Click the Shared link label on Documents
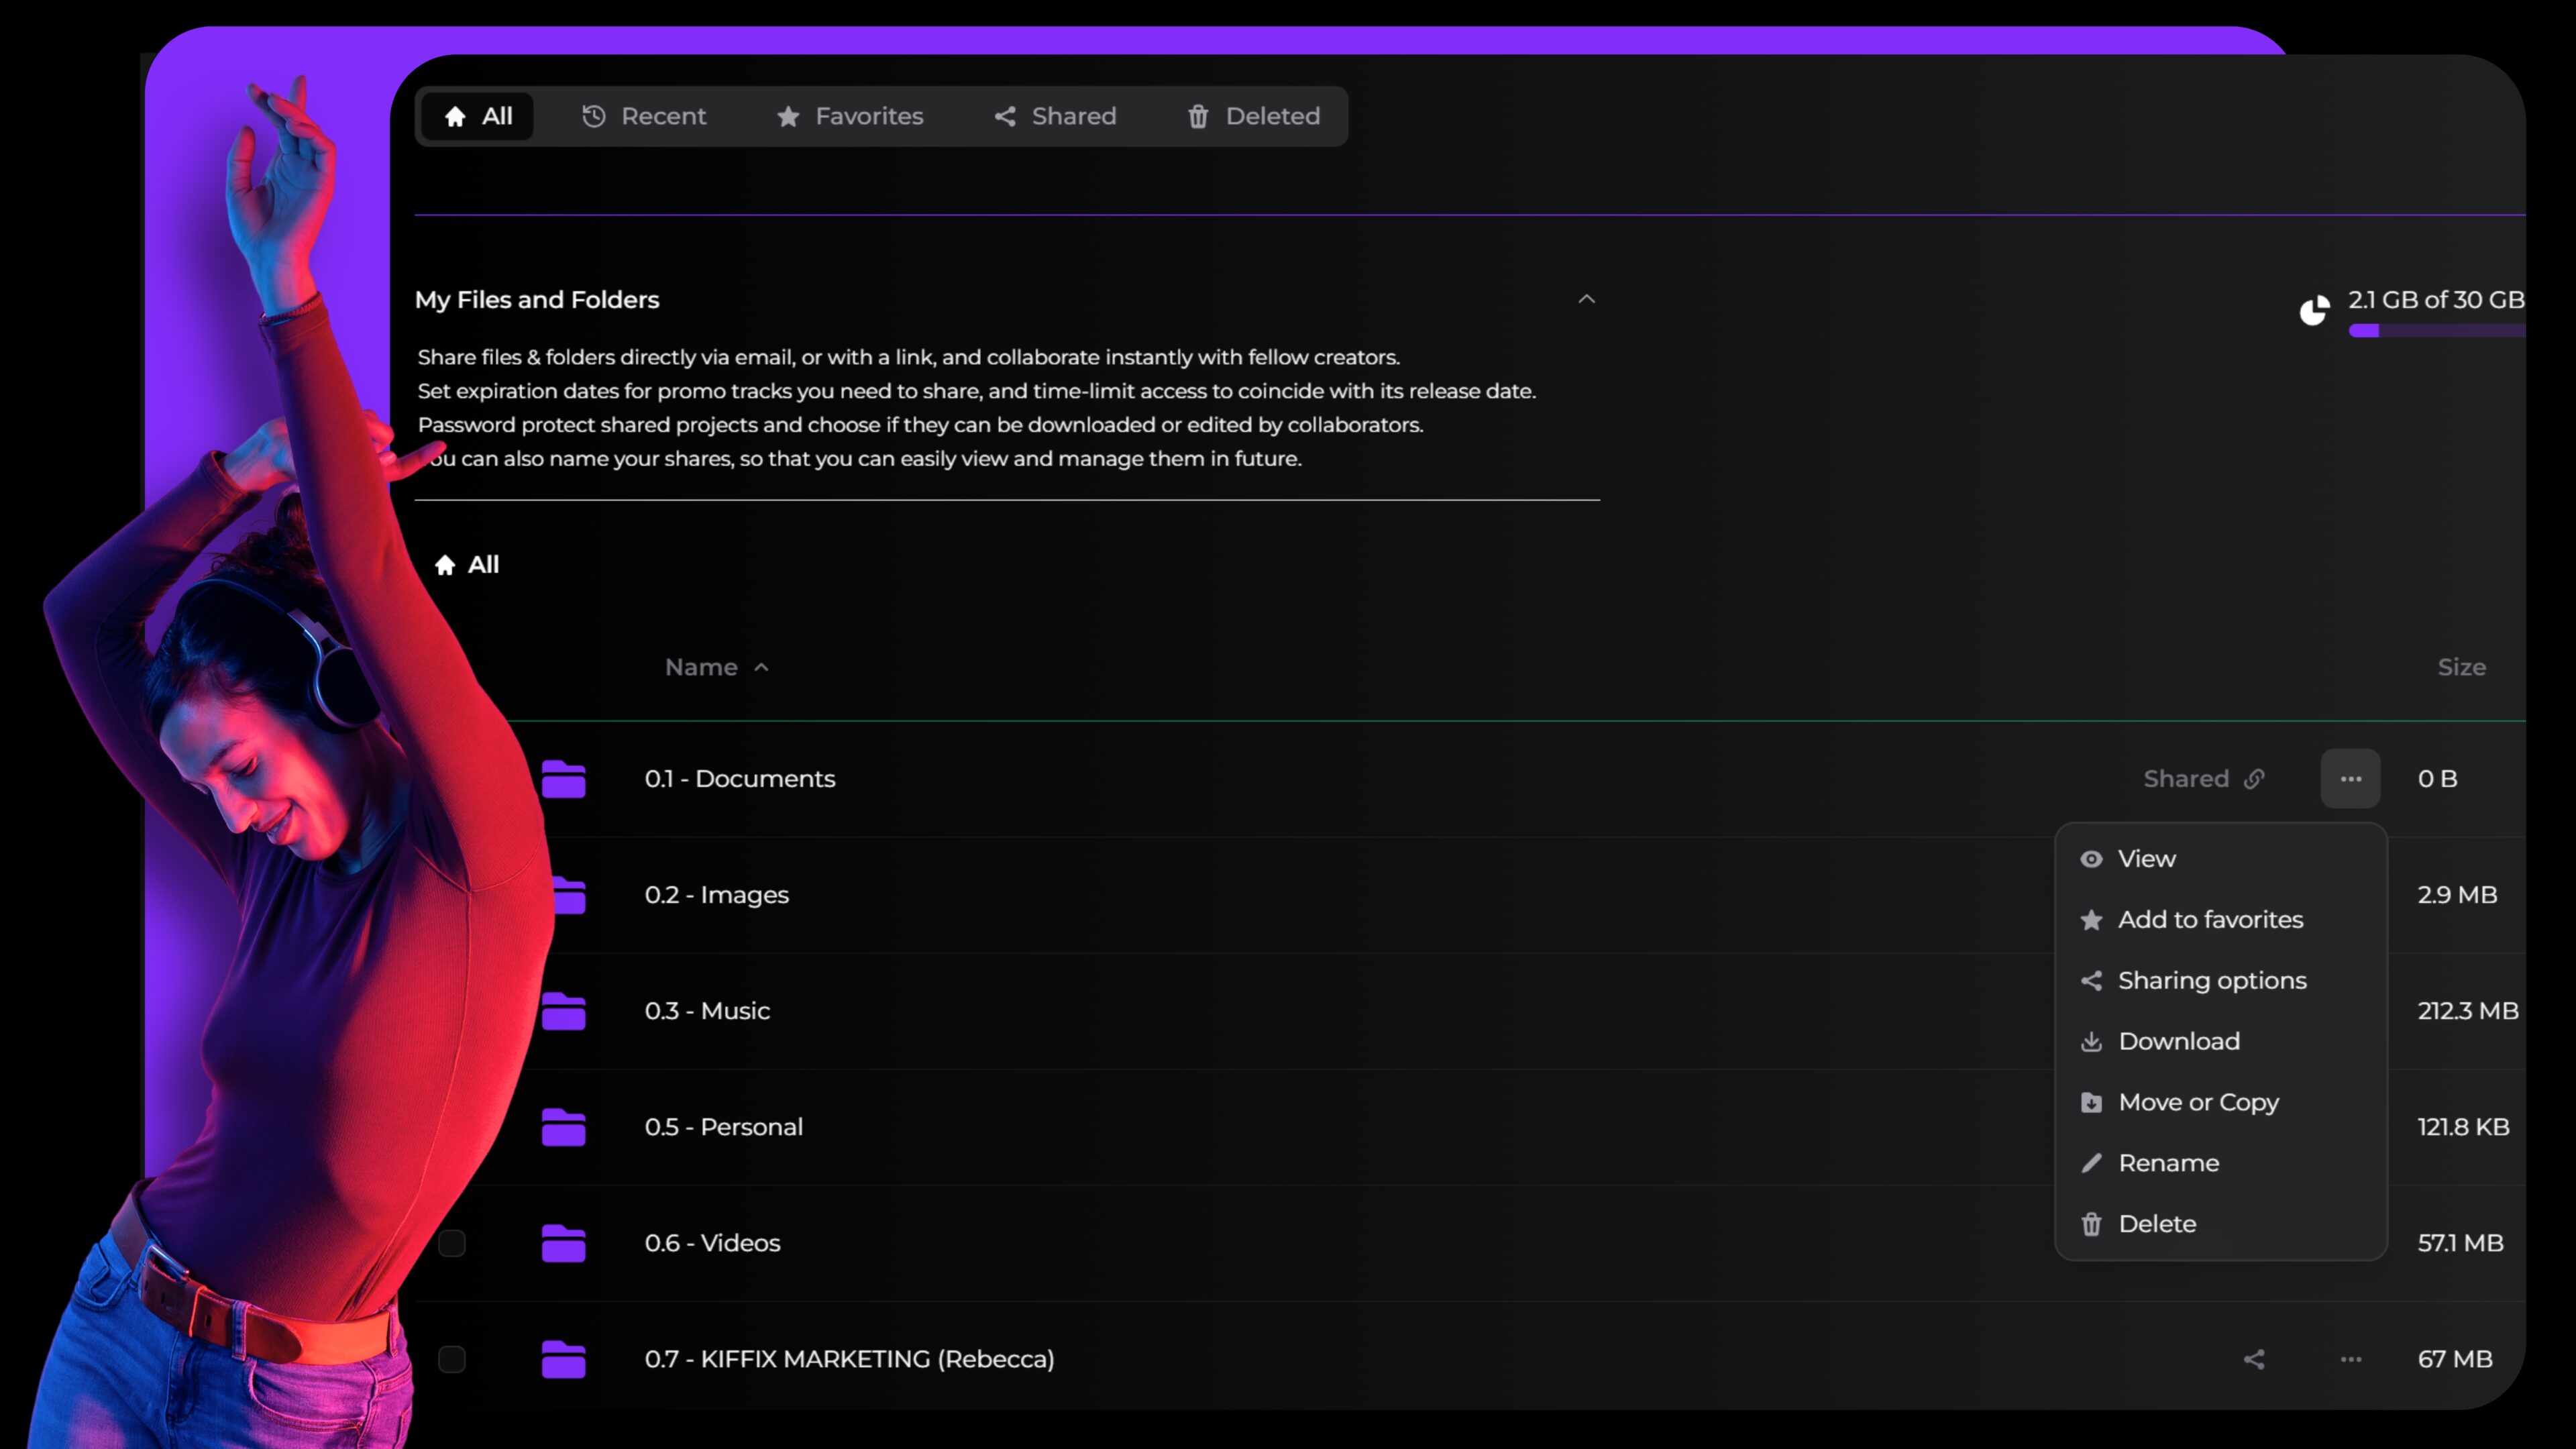2576x1449 pixels. pos(2204,779)
